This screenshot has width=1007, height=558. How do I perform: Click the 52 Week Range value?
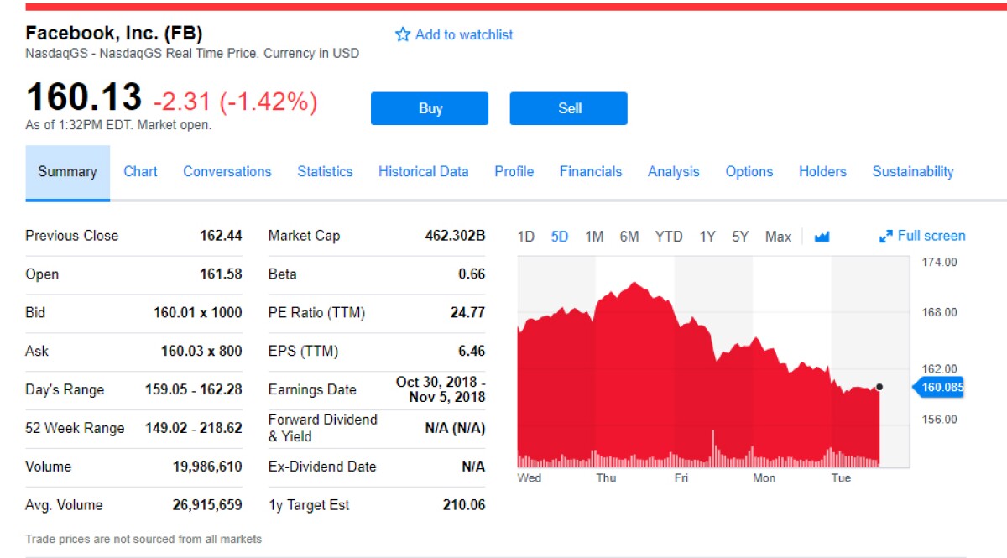coord(194,428)
